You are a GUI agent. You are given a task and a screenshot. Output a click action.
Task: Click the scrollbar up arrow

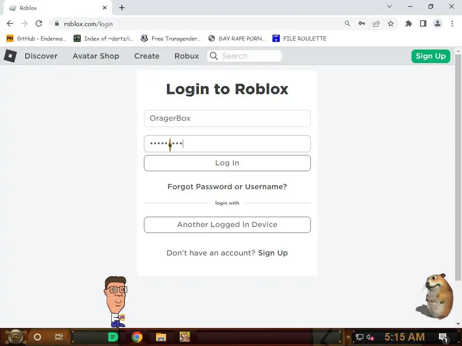458,50
